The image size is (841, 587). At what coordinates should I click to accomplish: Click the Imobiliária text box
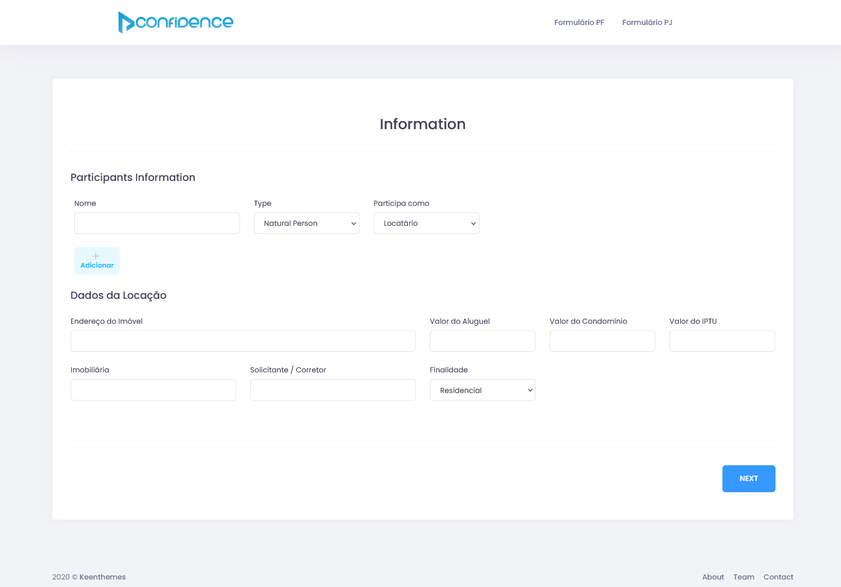point(153,390)
